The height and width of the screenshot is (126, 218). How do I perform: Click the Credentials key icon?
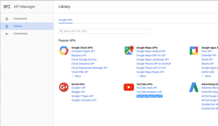point(7,34)
